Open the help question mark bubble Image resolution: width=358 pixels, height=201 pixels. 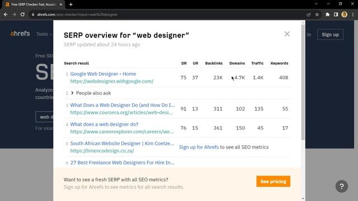tap(342, 186)
